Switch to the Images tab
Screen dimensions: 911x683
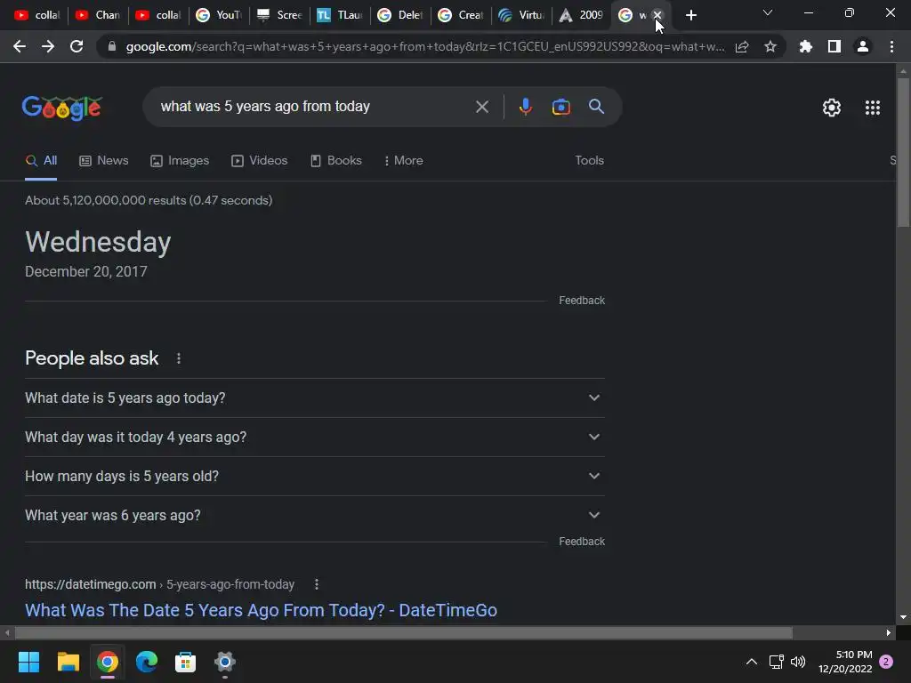[x=180, y=160]
